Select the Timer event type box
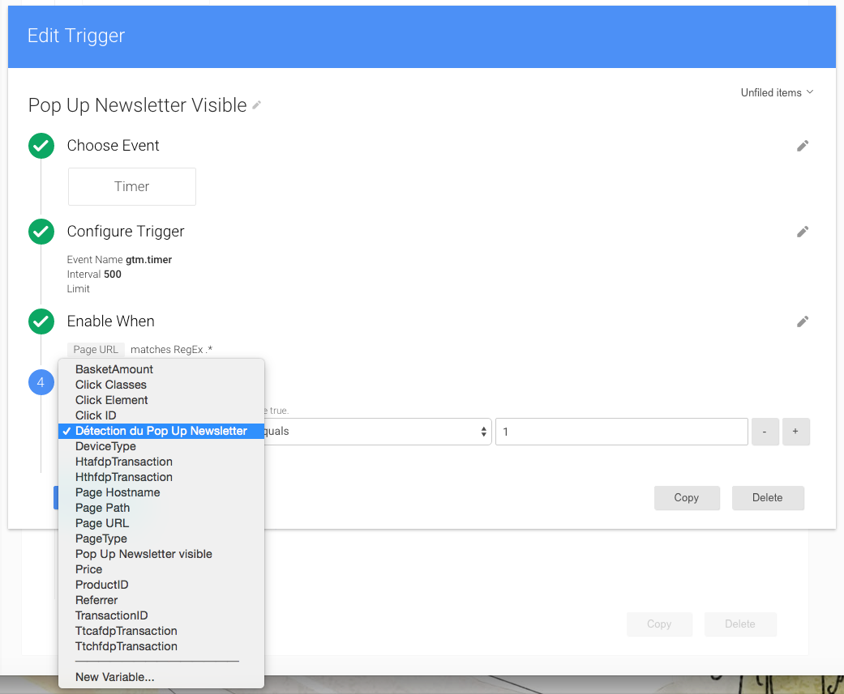The image size is (844, 694). pos(132,186)
